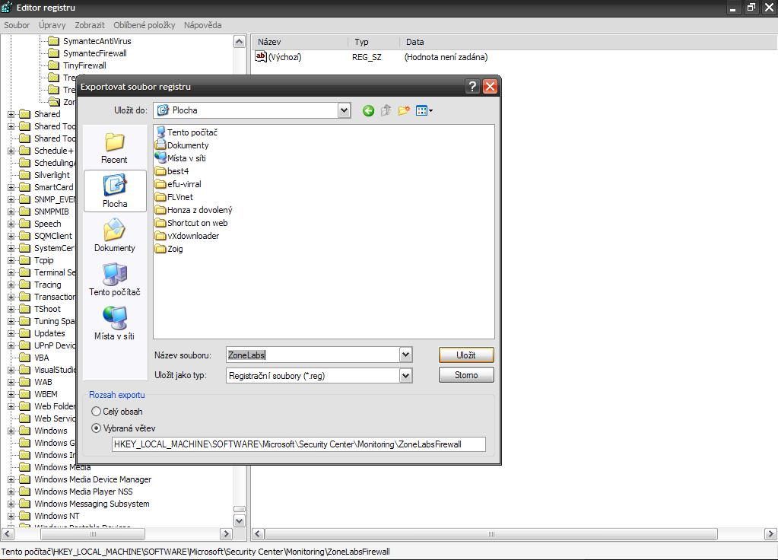Close the Exportovat soubor registru dialog

point(490,87)
